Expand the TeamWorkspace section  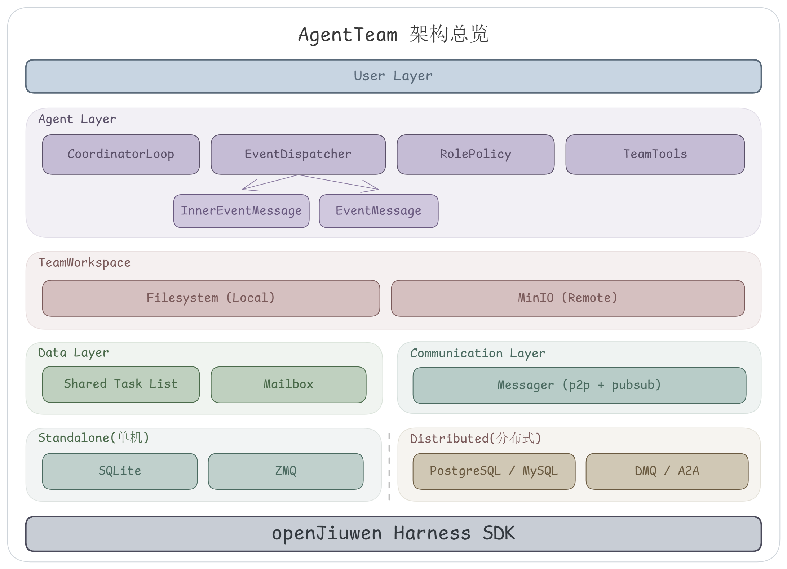coord(84,263)
